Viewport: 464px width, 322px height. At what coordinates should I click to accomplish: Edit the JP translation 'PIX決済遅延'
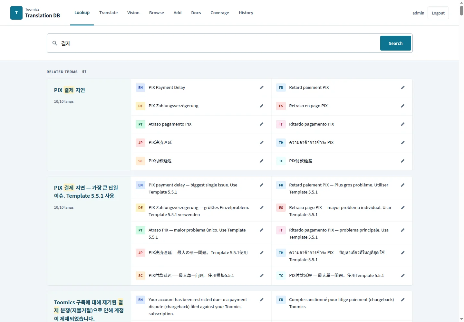262,143
